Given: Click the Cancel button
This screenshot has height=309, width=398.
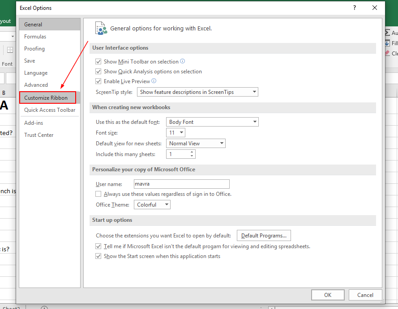Looking at the screenshot, I should coord(365,295).
